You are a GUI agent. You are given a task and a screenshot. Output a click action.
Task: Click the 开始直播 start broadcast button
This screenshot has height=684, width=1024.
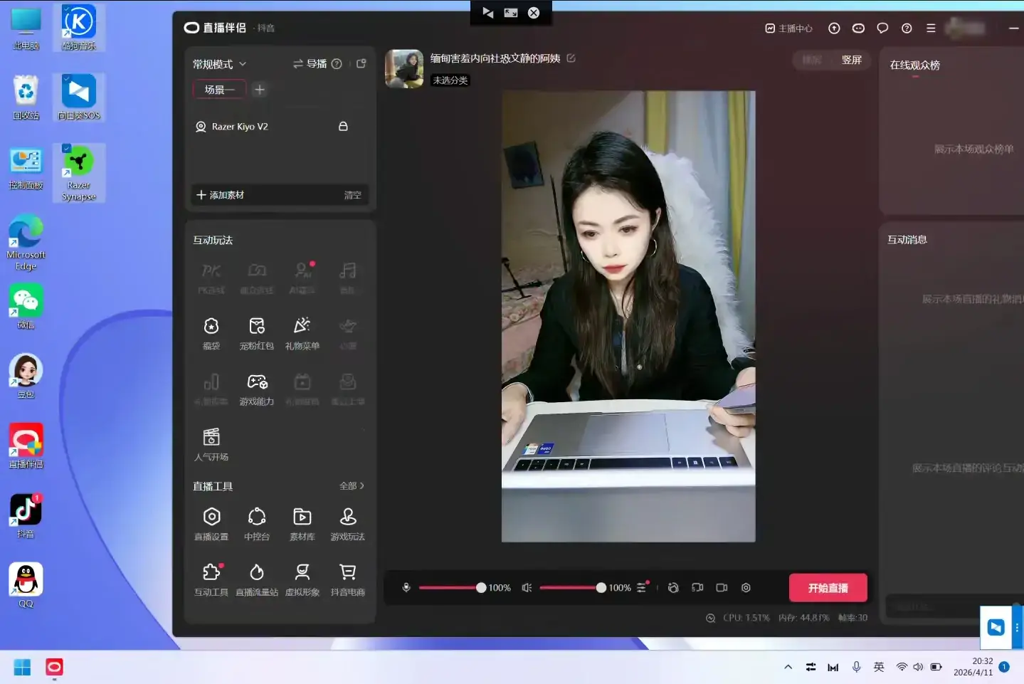click(828, 588)
